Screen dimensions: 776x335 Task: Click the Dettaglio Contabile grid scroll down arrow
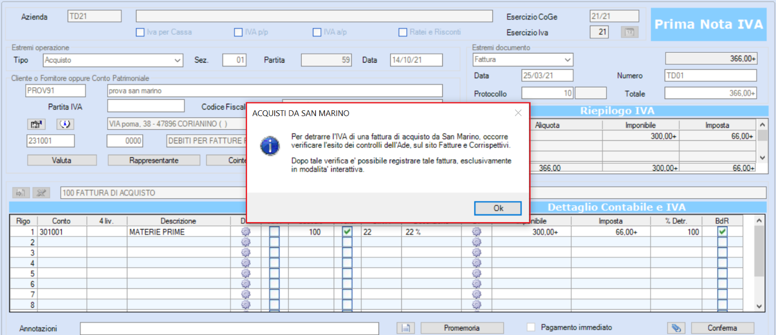pyautogui.click(x=759, y=306)
